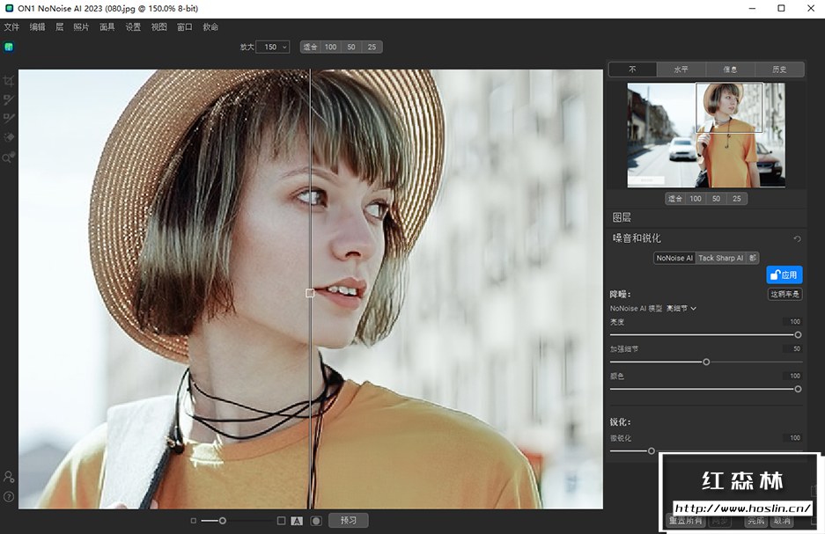Click the A text overlay icon below the preview

(x=297, y=521)
